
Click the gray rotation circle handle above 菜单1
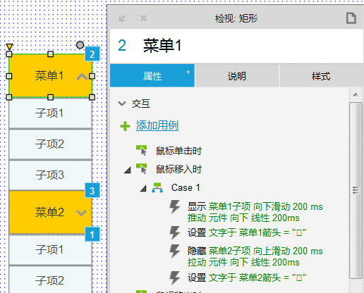(x=80, y=45)
